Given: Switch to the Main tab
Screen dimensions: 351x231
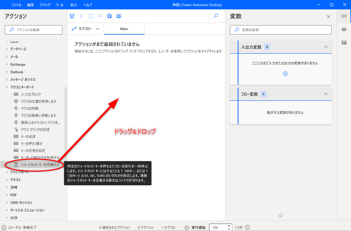Looking at the screenshot, I should coord(124,29).
